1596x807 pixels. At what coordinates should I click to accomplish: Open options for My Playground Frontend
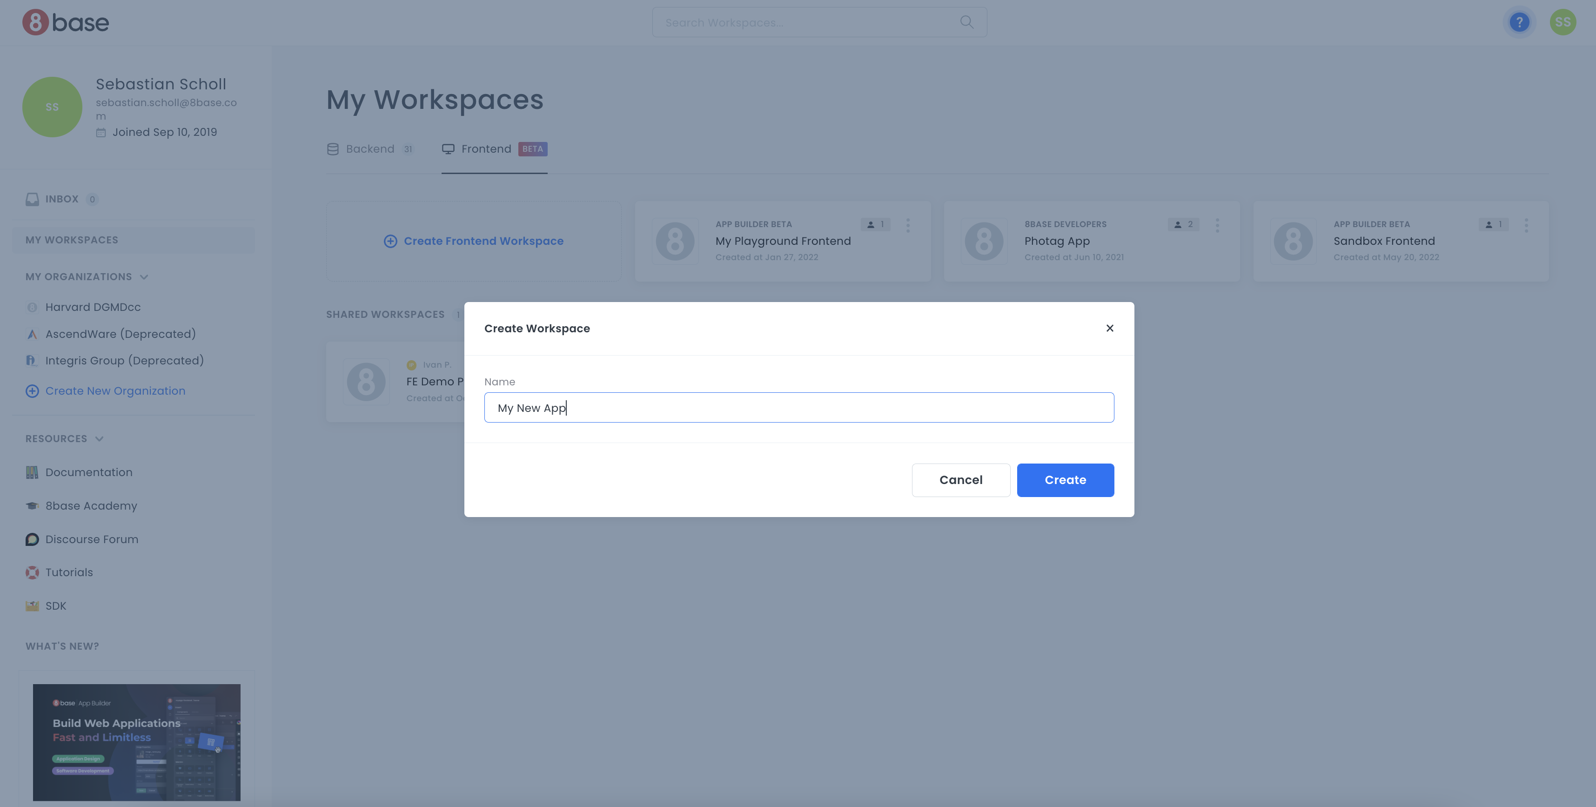[908, 225]
